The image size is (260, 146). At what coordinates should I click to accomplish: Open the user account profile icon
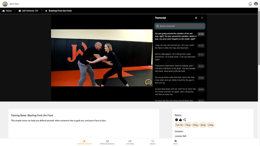[x=256, y=4]
